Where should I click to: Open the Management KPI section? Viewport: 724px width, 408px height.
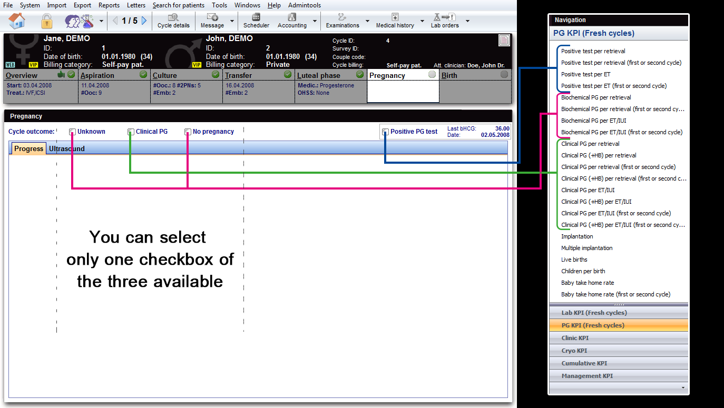coord(619,376)
